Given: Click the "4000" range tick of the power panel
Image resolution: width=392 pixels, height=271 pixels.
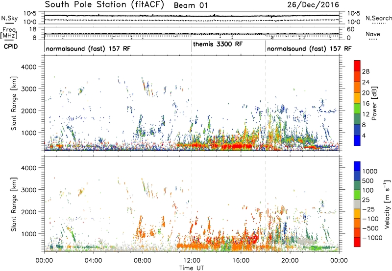Looking at the screenshot, I should [29, 67].
